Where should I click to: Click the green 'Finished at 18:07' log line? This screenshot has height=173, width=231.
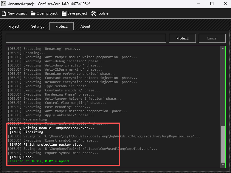pyautogui.click(x=39, y=161)
